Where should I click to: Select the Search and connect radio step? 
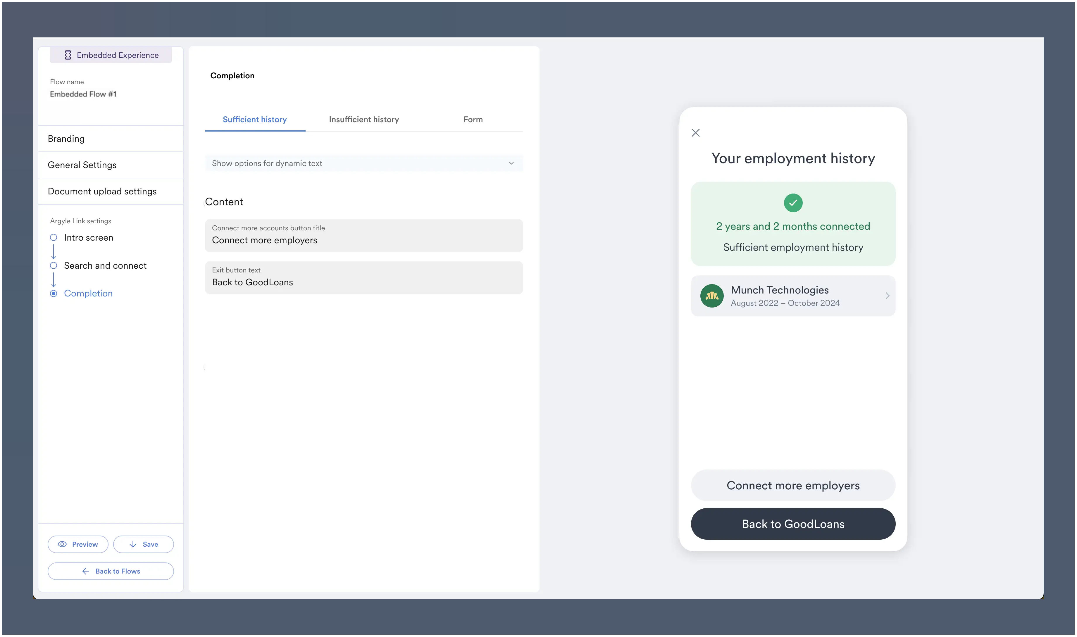[x=54, y=266]
